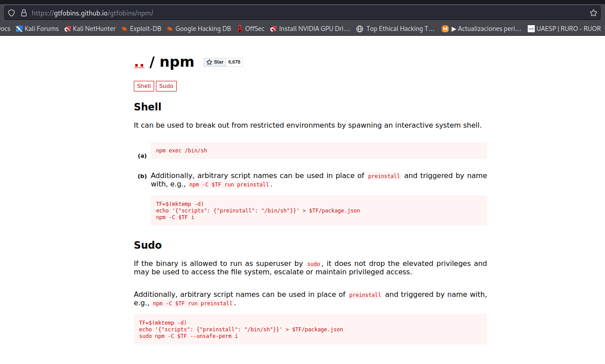Click the 'npm exec /bin/sh' code block
Screen dimensions: 605x364
pyautogui.click(x=319, y=151)
